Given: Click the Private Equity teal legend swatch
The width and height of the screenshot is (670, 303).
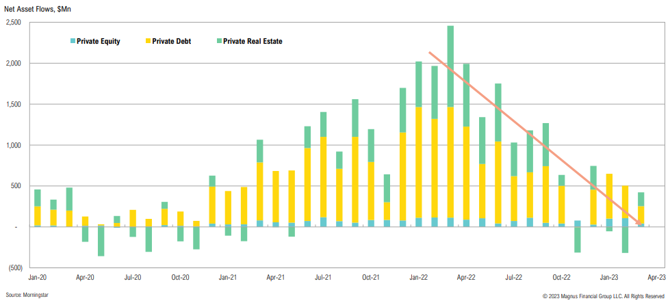Looking at the screenshot, I should (x=73, y=41).
